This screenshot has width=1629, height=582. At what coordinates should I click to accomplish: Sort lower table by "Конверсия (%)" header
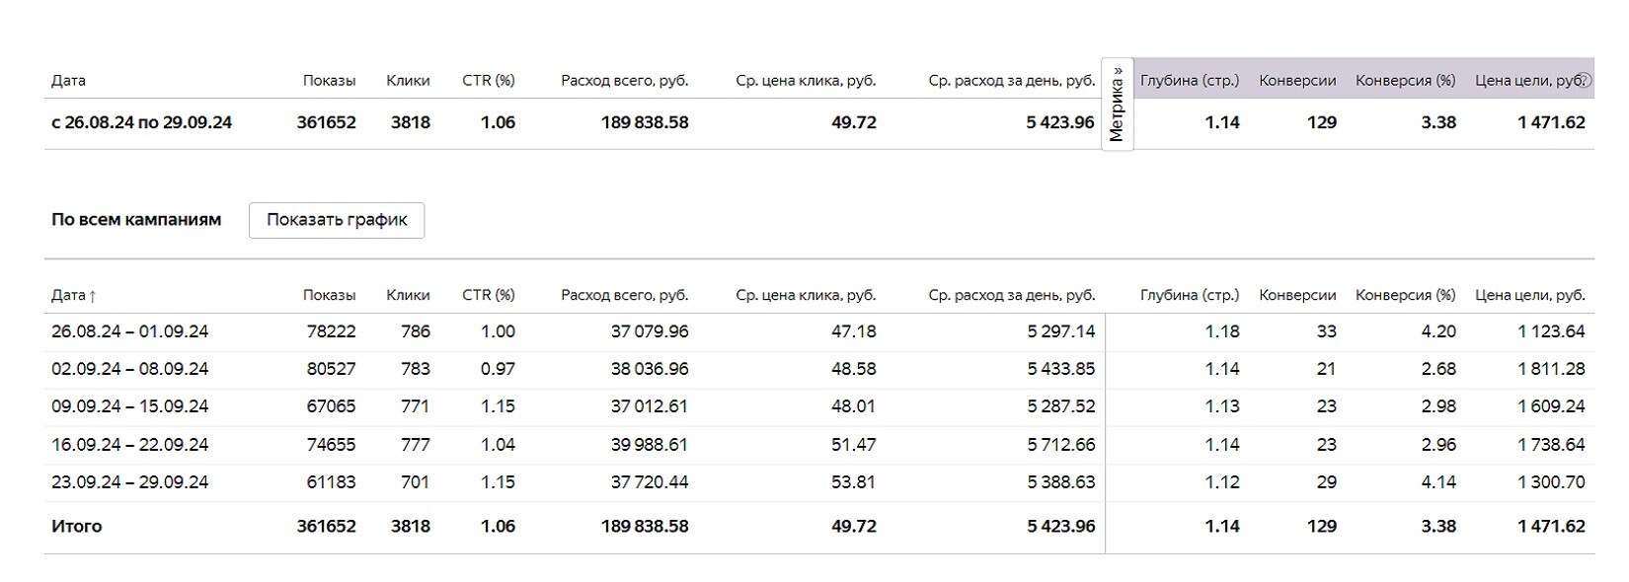coord(1405,295)
